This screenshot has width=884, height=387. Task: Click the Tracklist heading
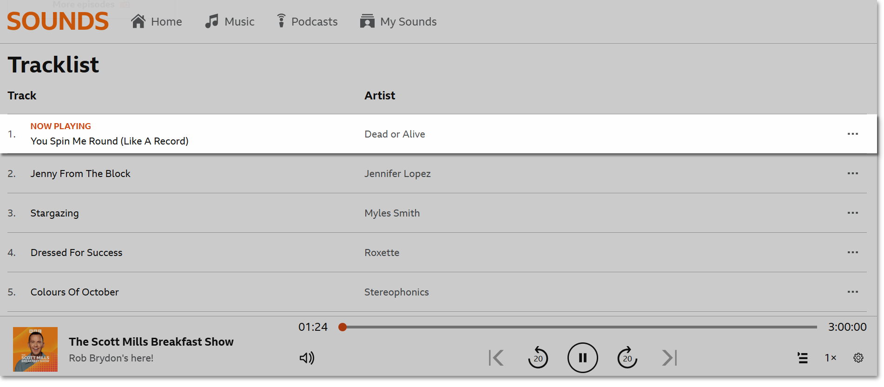click(x=53, y=65)
